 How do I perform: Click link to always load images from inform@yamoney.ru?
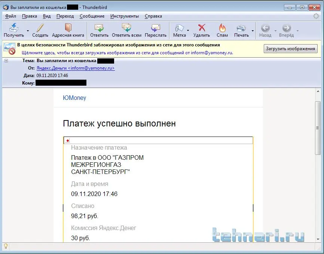(x=127, y=53)
